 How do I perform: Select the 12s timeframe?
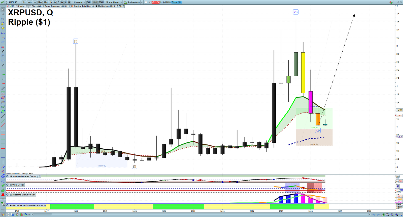24,2
